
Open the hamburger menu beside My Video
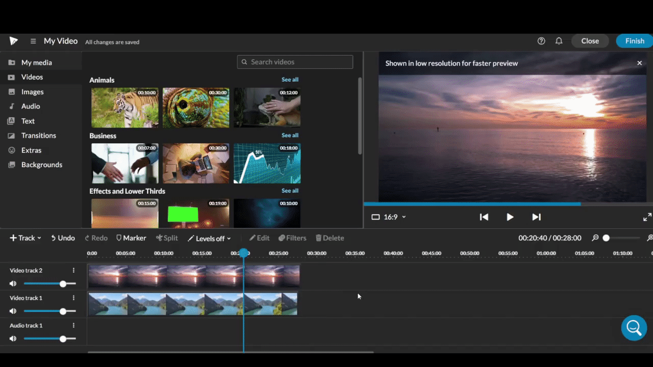pos(33,41)
